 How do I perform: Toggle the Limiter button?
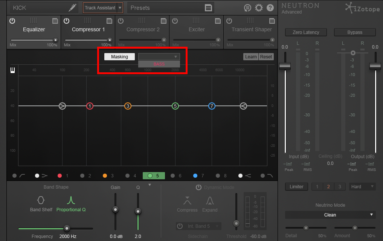tap(296, 186)
